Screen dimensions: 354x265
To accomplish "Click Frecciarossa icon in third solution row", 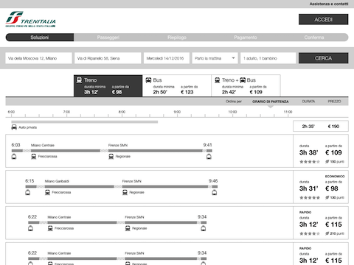I will 50,228.
